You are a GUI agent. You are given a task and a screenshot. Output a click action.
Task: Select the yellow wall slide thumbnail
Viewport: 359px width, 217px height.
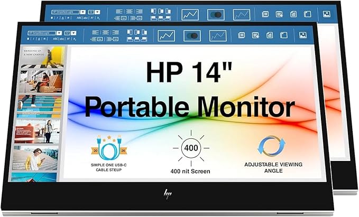click(x=43, y=57)
